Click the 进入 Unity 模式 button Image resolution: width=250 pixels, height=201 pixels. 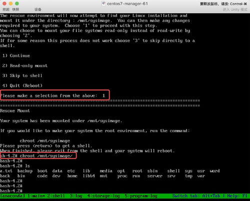(x=235, y=10)
